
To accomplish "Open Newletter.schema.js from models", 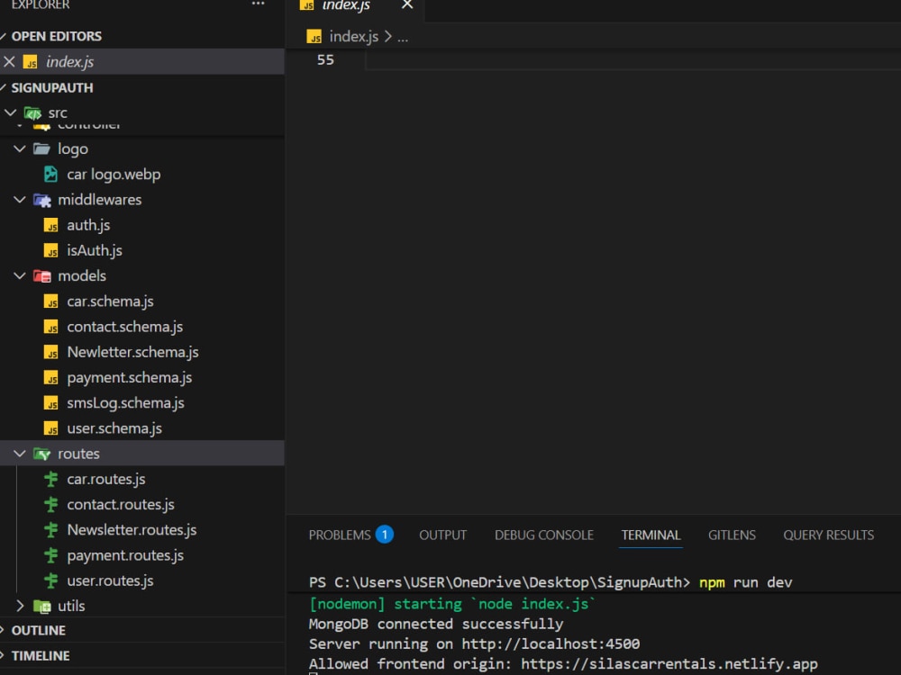I will (x=132, y=353).
